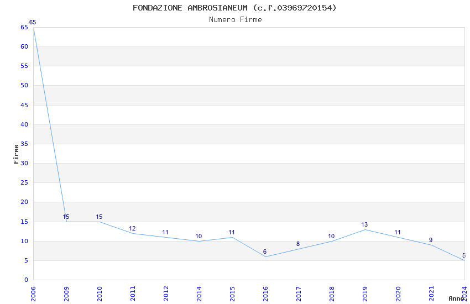
Task: Select the data label 11 above 2020
Action: pyautogui.click(x=398, y=232)
